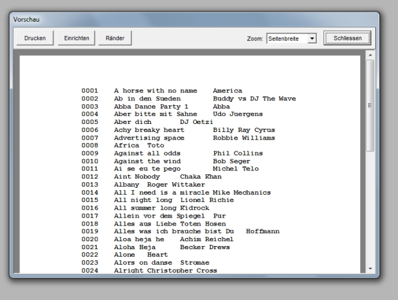Click the Seitenbreite zoom field
398x300 pixels.
point(287,39)
